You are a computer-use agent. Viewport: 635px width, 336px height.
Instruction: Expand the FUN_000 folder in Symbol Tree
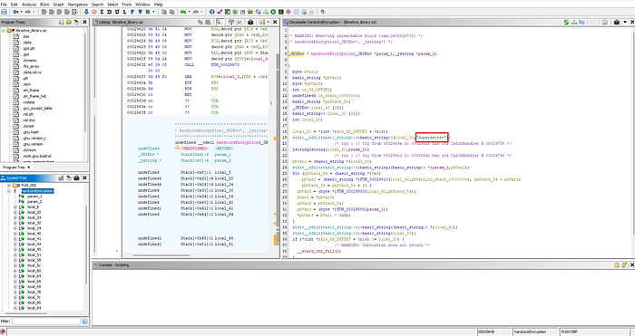9,185
